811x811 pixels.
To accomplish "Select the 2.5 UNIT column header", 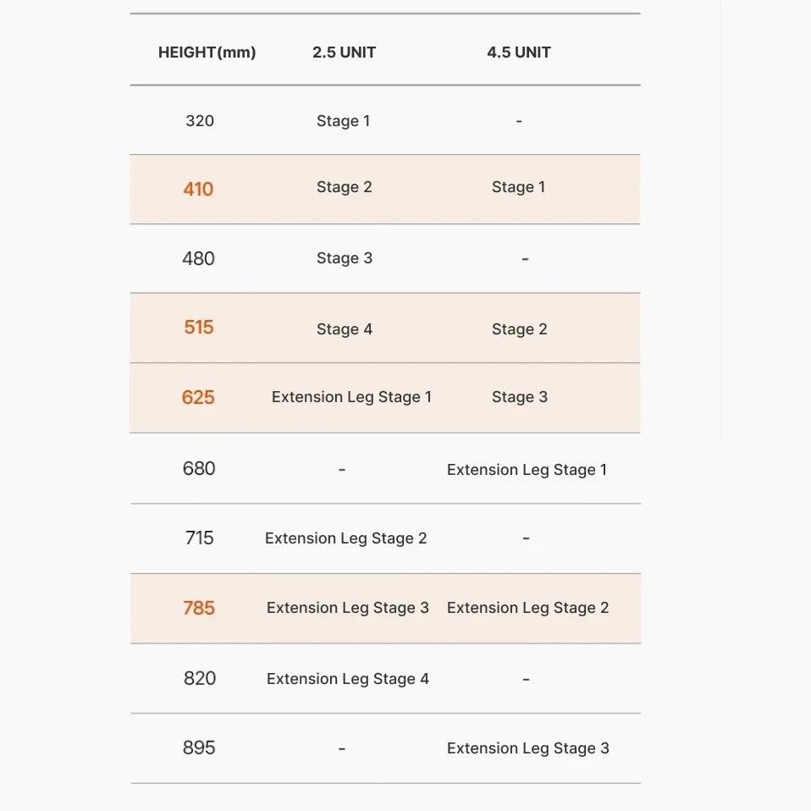I will click(344, 52).
